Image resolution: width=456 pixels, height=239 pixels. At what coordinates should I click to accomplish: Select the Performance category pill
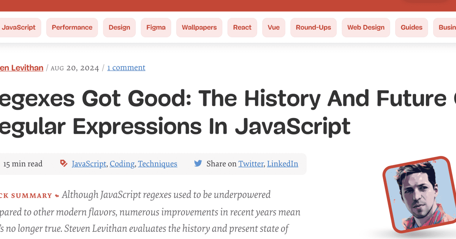[72, 27]
